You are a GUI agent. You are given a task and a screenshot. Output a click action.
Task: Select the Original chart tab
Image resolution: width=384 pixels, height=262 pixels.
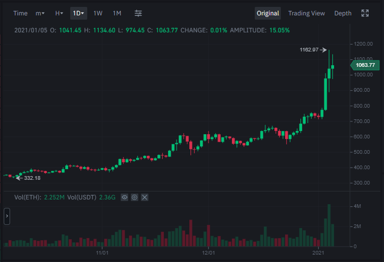268,13
